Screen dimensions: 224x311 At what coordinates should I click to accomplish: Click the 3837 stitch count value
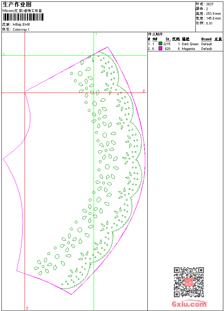click(x=210, y=4)
